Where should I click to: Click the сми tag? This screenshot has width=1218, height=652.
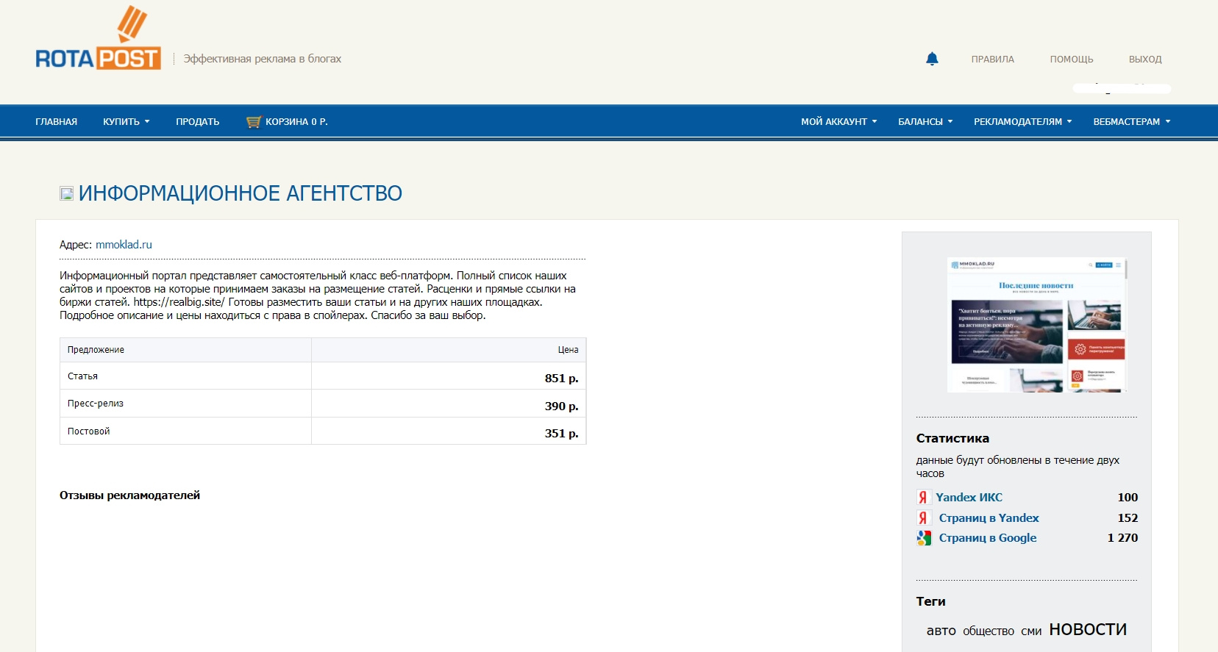pyautogui.click(x=1031, y=631)
